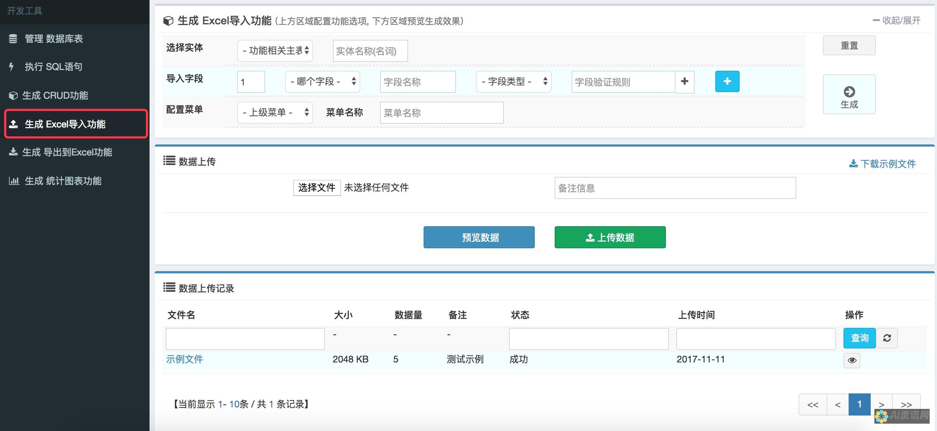Image resolution: width=937 pixels, height=431 pixels.
Task: Focus the 状态 filter input
Action: [x=589, y=339]
